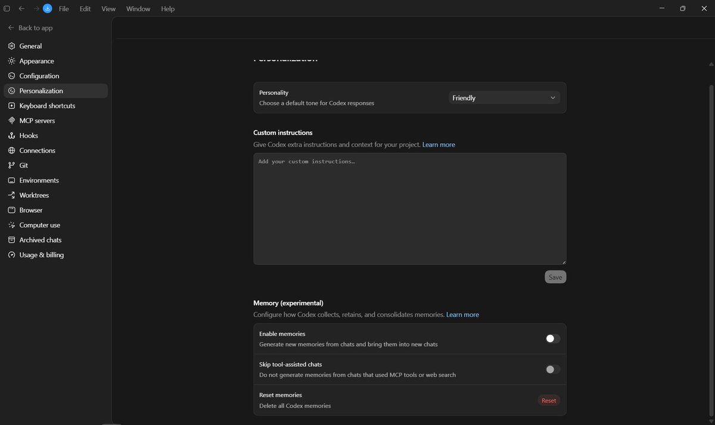This screenshot has width=715, height=425.
Task: Click Learn more link for Memory section
Action: (x=462, y=315)
